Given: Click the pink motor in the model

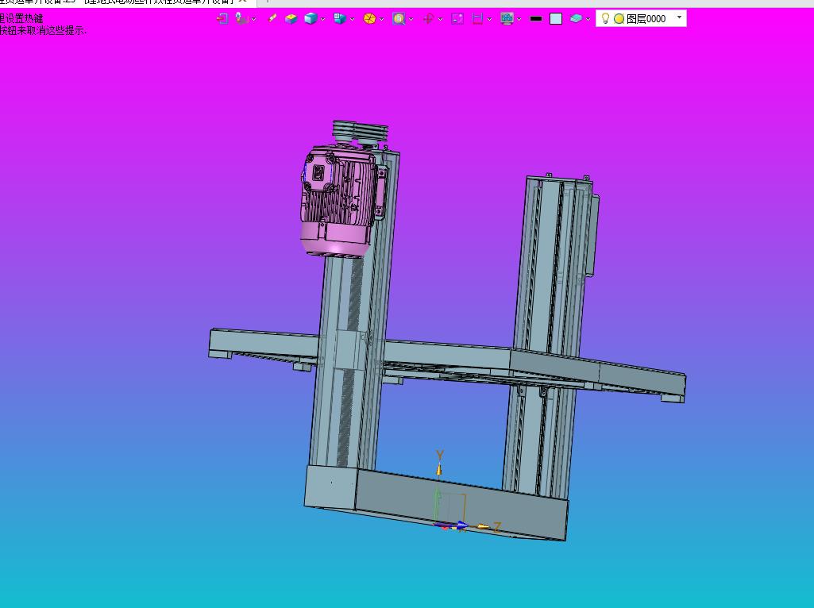Looking at the screenshot, I should point(338,202).
